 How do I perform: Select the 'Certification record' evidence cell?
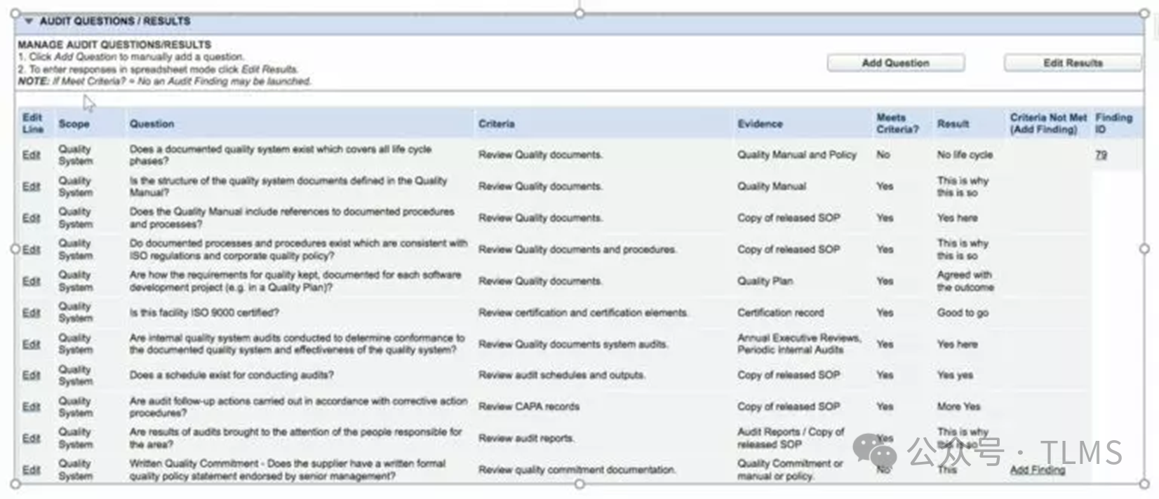[x=781, y=313]
